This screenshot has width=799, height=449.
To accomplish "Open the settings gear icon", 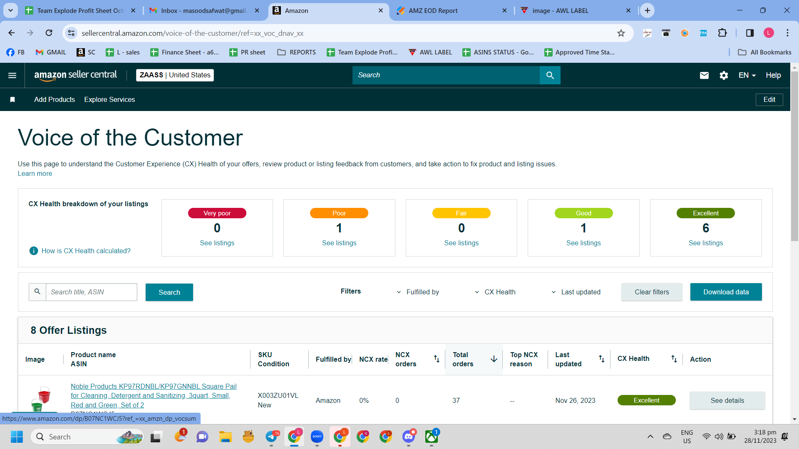I will tap(724, 75).
